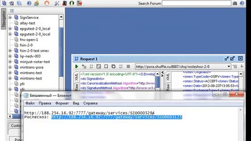Click the gray icon right of endpoint dropdown
251x141 pixels.
[235, 67]
